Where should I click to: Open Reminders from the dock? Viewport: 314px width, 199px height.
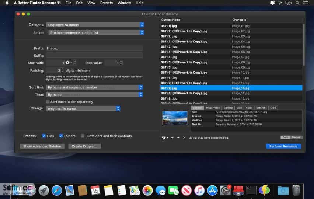pos(122,191)
